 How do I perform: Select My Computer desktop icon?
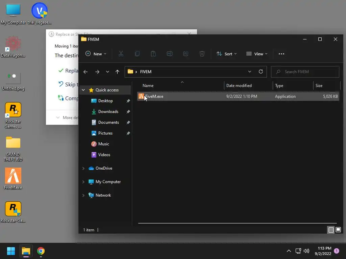tap(13, 14)
